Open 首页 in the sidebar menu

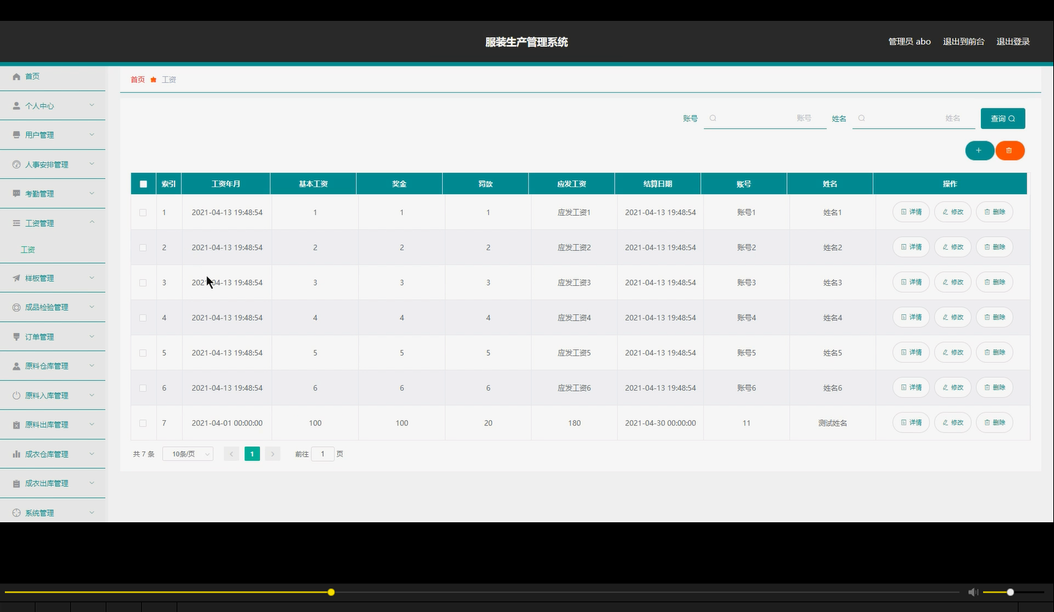point(33,76)
